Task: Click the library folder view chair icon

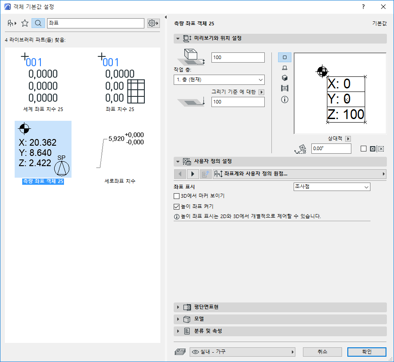Action: 10,23
